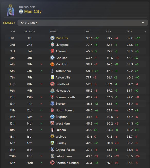This screenshot has width=150, height=168.
Task: Click the Chelsea club crest
Action: pyautogui.click(x=52, y=58)
